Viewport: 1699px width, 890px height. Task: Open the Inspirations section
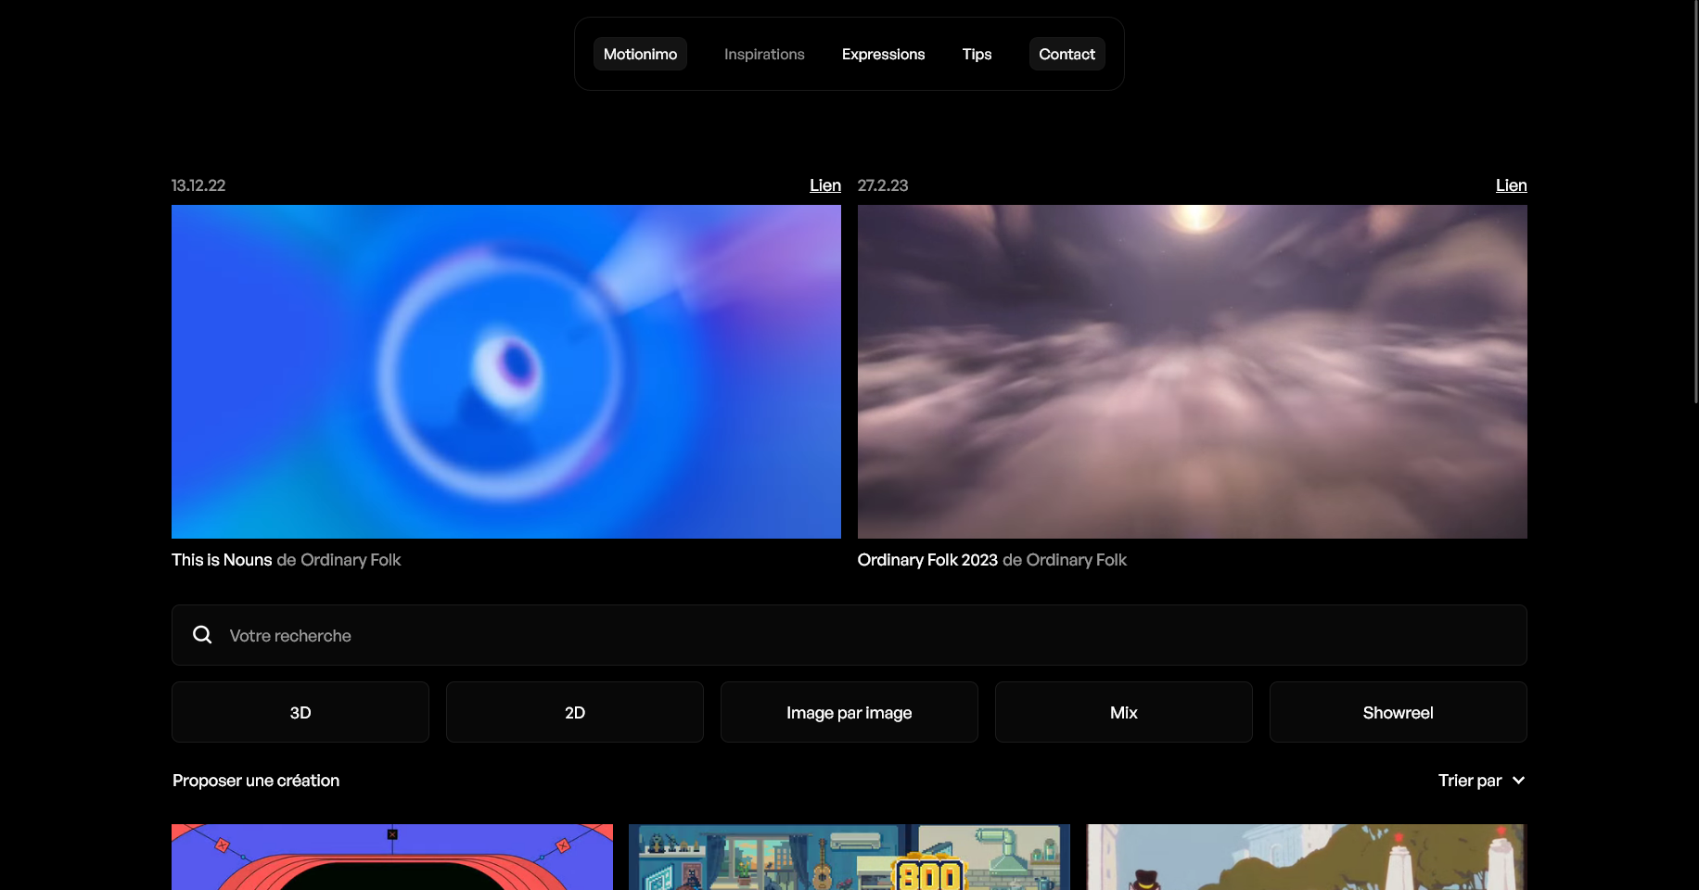pyautogui.click(x=763, y=54)
